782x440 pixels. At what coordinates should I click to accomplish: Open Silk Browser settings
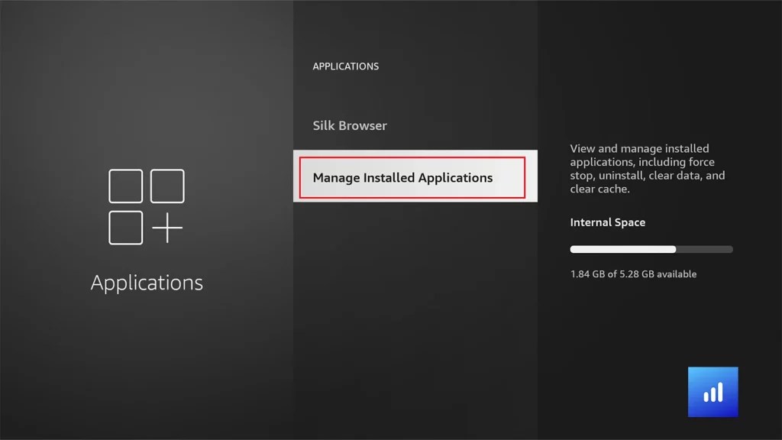click(x=349, y=125)
